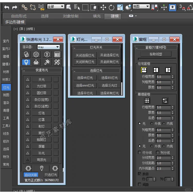Click the Select and Manipulate icon
This screenshot has height=193, width=193.
164,7
